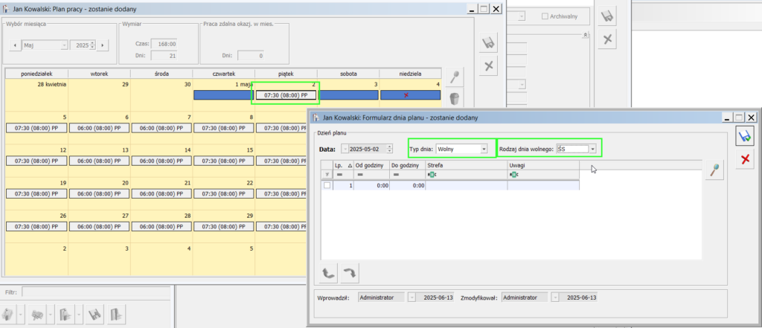This screenshot has width=762, height=328.
Task: Open dropdown left of the Archiwalny checkbox
Action: point(522,16)
